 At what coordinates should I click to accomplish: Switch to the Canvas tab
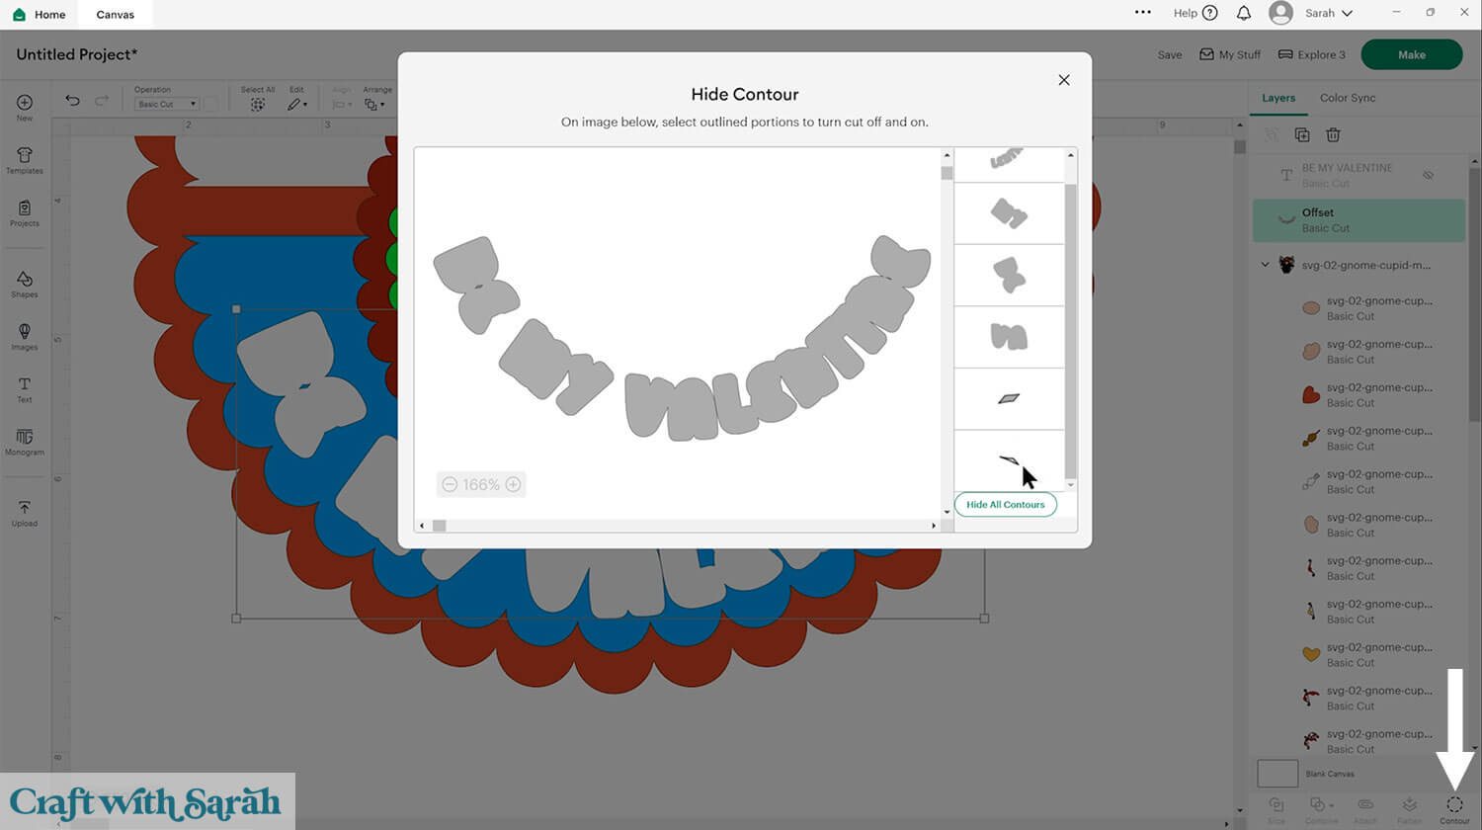click(x=116, y=15)
